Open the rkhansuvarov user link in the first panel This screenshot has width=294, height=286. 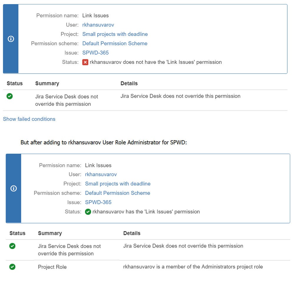coord(98,25)
